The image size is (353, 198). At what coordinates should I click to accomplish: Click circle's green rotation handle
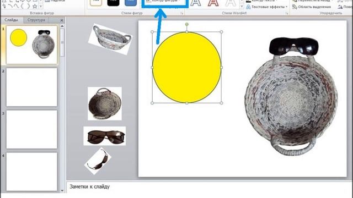pos(186,24)
